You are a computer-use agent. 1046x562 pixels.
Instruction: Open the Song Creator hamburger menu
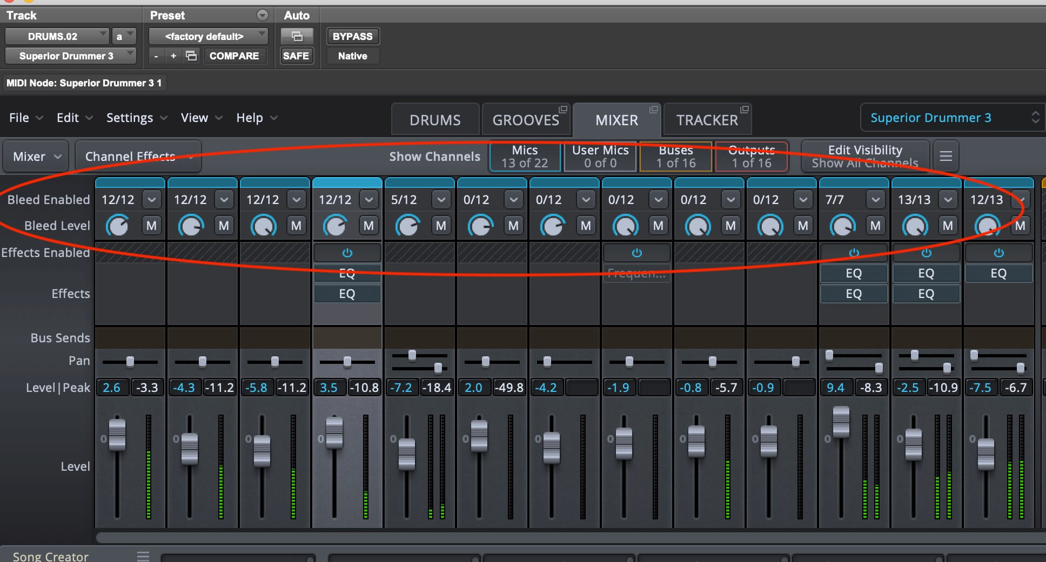[143, 556]
